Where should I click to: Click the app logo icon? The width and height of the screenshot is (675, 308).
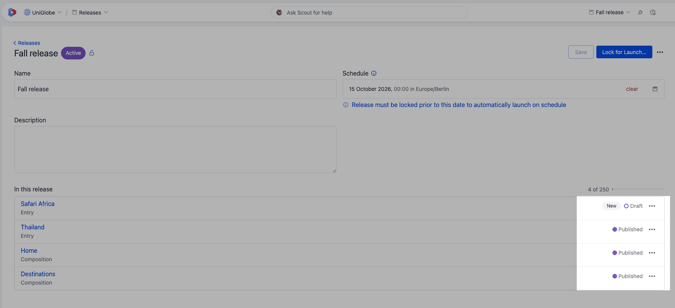(12, 12)
